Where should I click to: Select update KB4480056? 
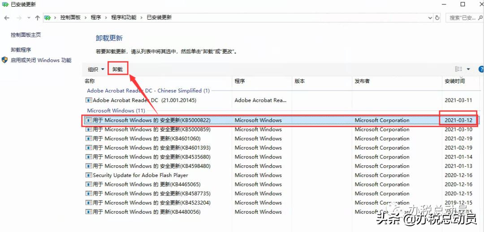282,212
